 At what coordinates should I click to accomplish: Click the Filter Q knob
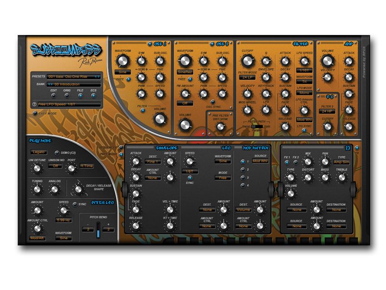tap(266, 61)
